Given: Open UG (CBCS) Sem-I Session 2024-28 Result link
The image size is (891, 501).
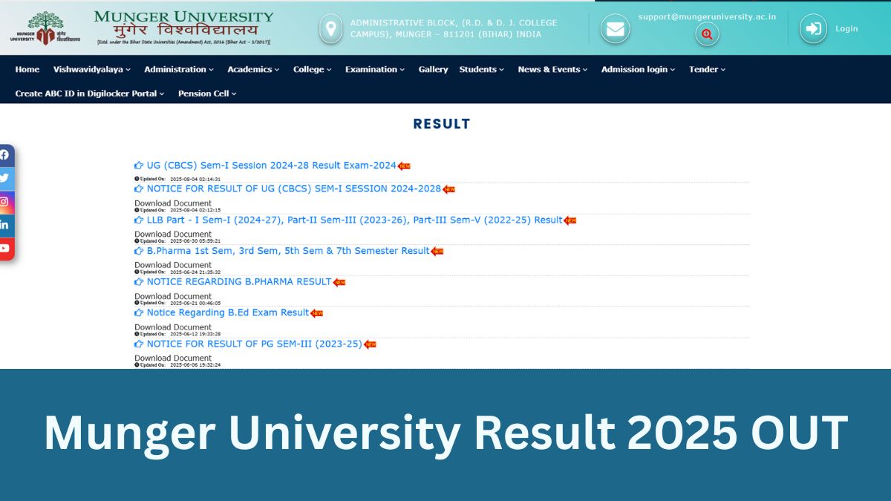Looking at the screenshot, I should pos(272,166).
